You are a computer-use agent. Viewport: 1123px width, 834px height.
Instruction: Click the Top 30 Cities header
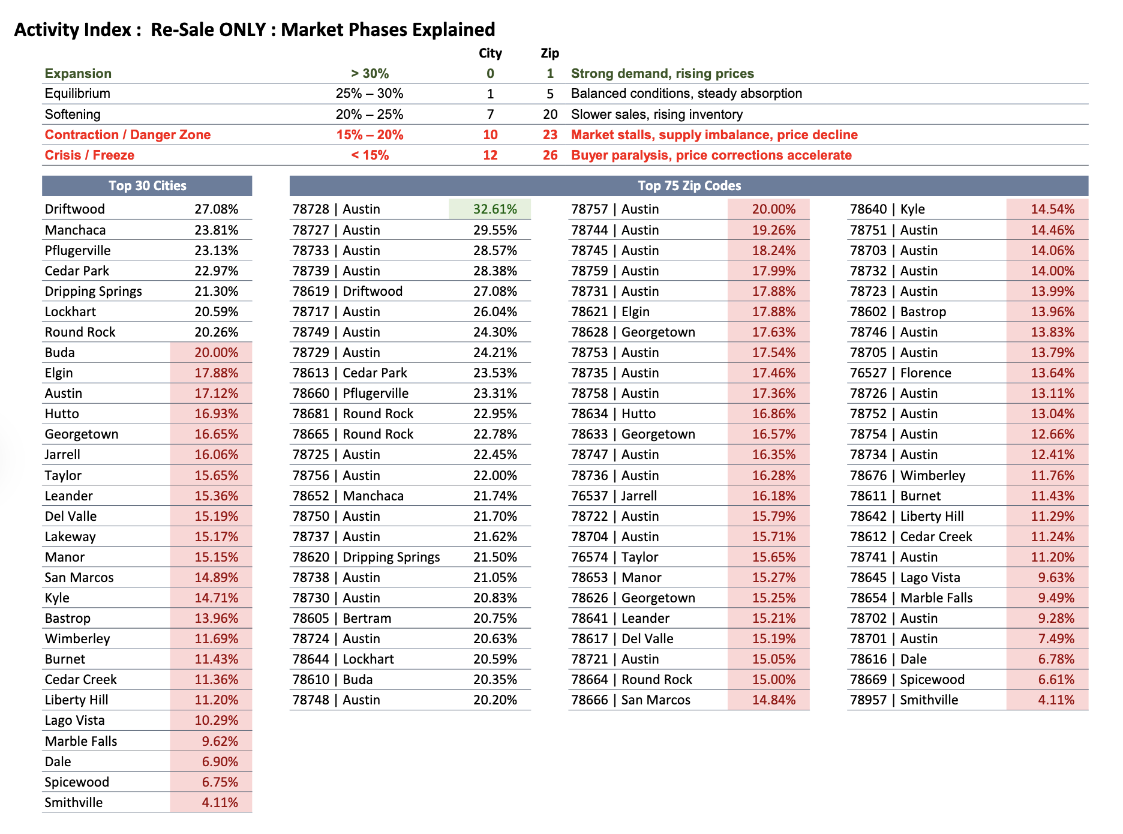pyautogui.click(x=147, y=186)
